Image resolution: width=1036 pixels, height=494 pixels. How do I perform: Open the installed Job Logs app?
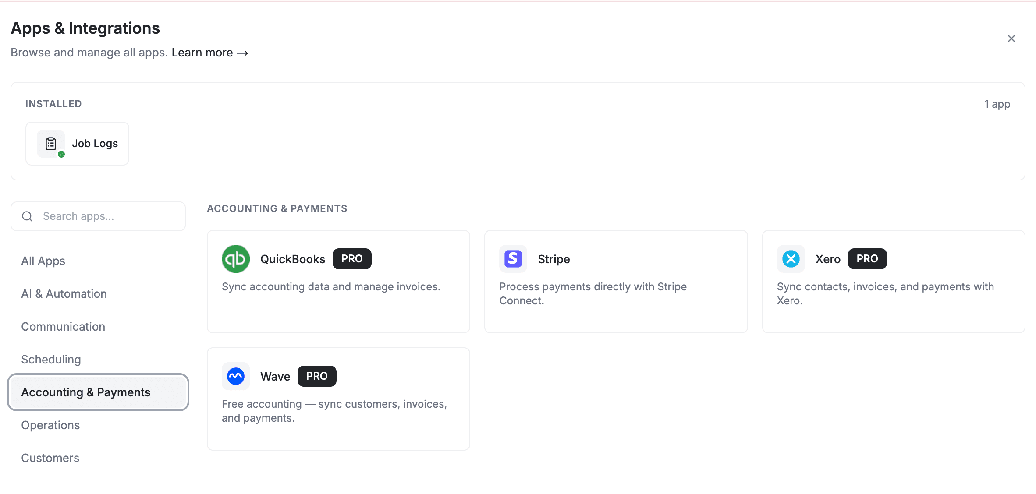pos(77,143)
